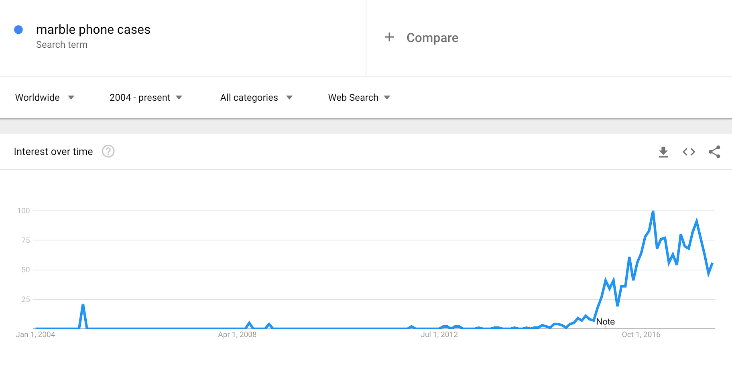Open the 2004 - present date range dropdown
Image resolution: width=732 pixels, height=375 pixels.
click(x=146, y=97)
